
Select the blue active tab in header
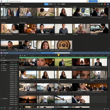[46, 4]
